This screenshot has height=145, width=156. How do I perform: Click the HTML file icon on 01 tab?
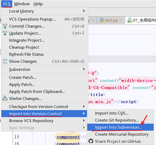[x=130, y=20]
